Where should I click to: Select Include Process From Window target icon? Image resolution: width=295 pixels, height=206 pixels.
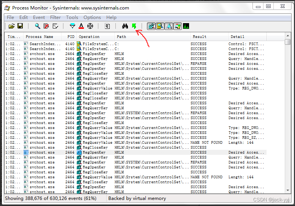tap(90, 26)
